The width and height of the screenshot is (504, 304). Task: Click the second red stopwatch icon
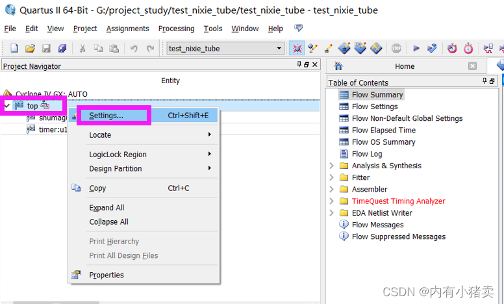point(468,49)
